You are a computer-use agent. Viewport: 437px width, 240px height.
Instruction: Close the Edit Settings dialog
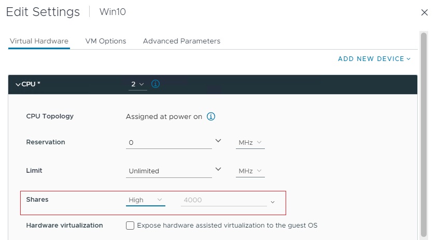pyautogui.click(x=424, y=12)
